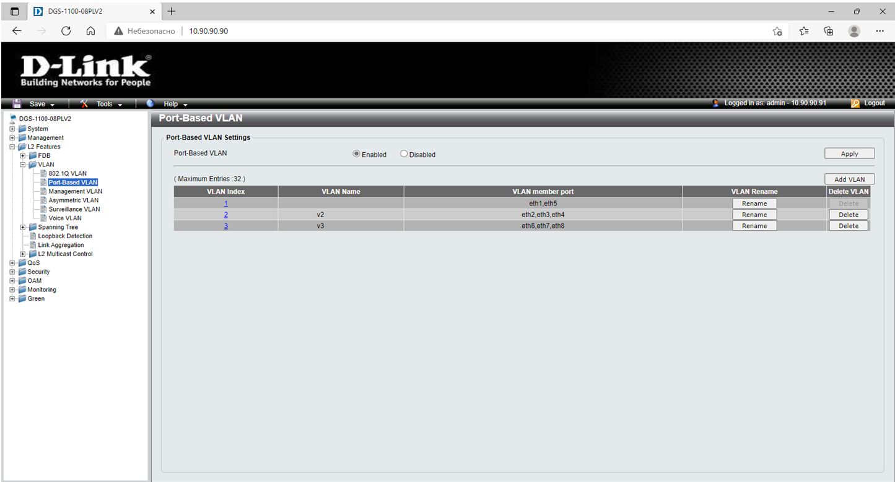
Task: Open Asymmetric VLAN in the tree
Action: [73, 200]
